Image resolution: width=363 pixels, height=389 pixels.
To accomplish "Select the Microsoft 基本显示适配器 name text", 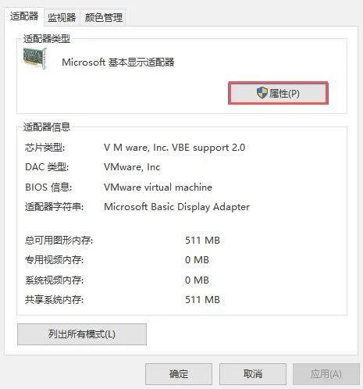I will coord(118,62).
